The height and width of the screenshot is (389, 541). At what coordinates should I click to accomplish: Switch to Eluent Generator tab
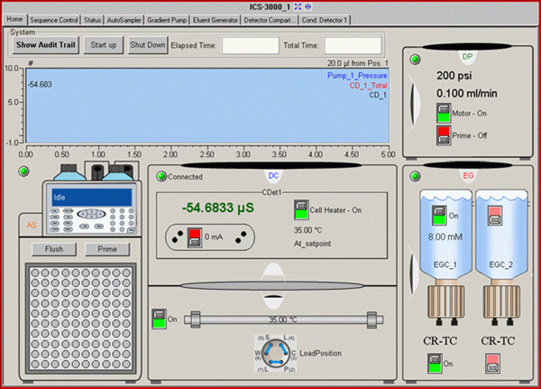click(x=215, y=20)
